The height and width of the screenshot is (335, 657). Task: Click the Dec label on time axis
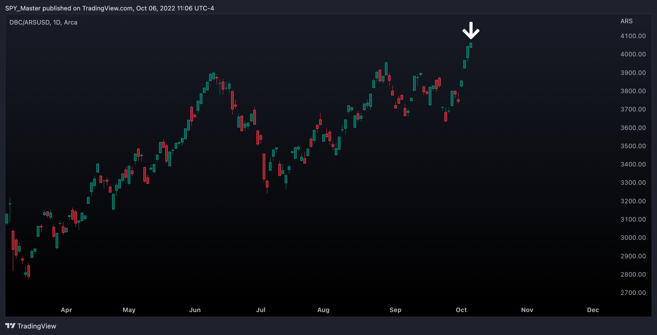pyautogui.click(x=593, y=310)
